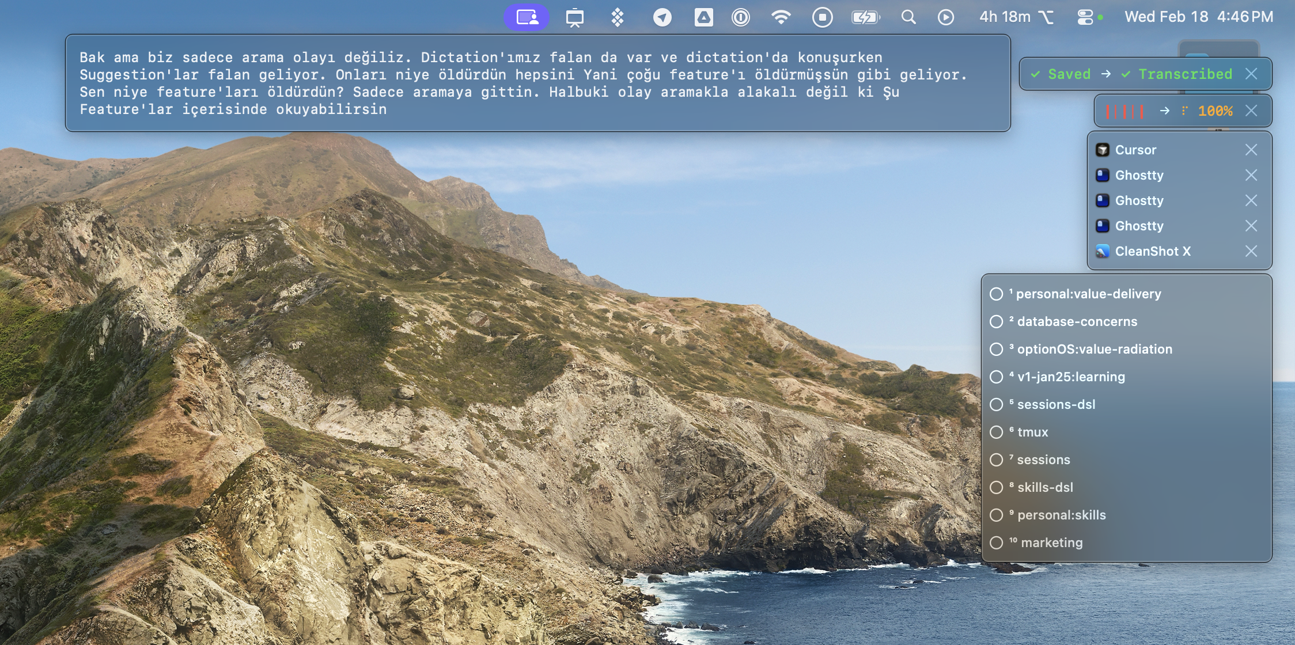Image resolution: width=1295 pixels, height=645 pixels.
Task: Choose the marketing session entry
Action: 1051,543
